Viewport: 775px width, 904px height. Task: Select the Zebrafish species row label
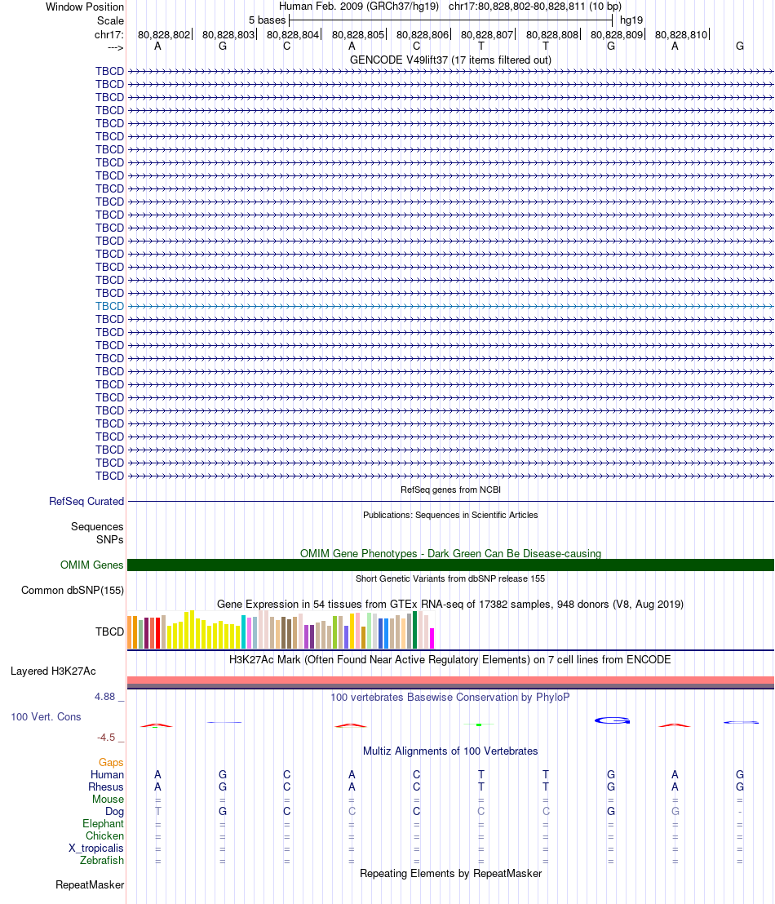(x=101, y=860)
